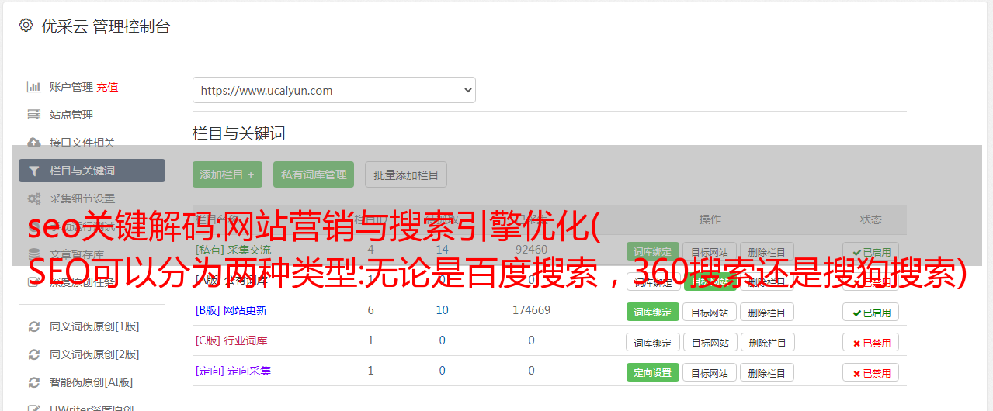The height and width of the screenshot is (411, 993).
Task: Click the 添加栏目 + button
Action: pos(227,174)
